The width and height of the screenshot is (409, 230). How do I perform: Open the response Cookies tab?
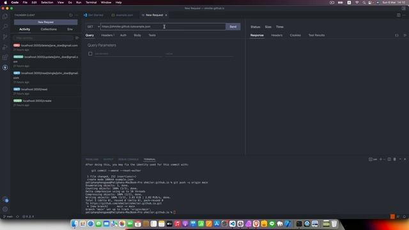click(295, 35)
